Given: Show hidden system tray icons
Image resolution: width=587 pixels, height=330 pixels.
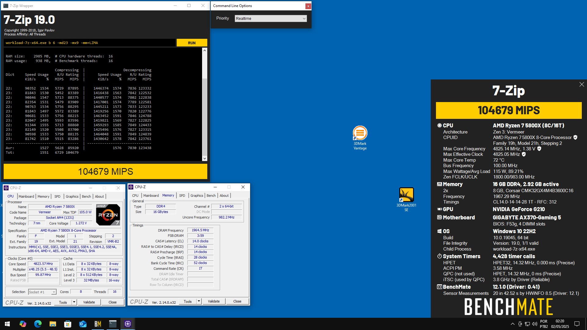Looking at the screenshot, I should point(512,324).
